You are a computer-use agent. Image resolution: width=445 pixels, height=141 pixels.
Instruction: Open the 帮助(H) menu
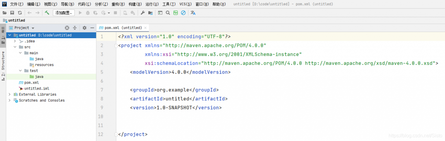[x=219, y=4]
